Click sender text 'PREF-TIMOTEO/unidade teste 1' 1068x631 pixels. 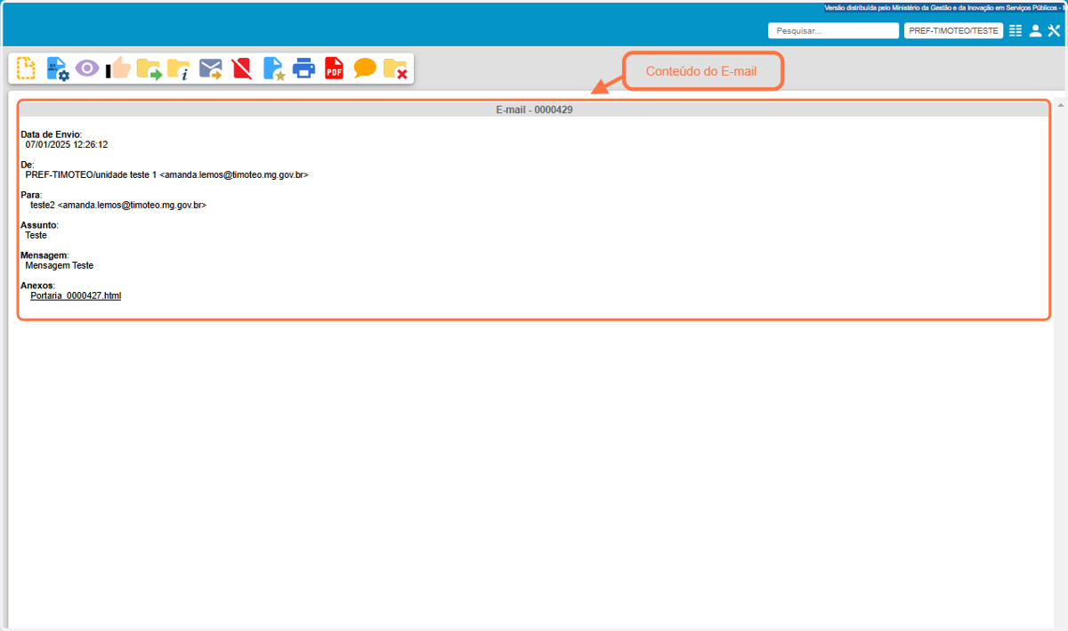pos(91,174)
